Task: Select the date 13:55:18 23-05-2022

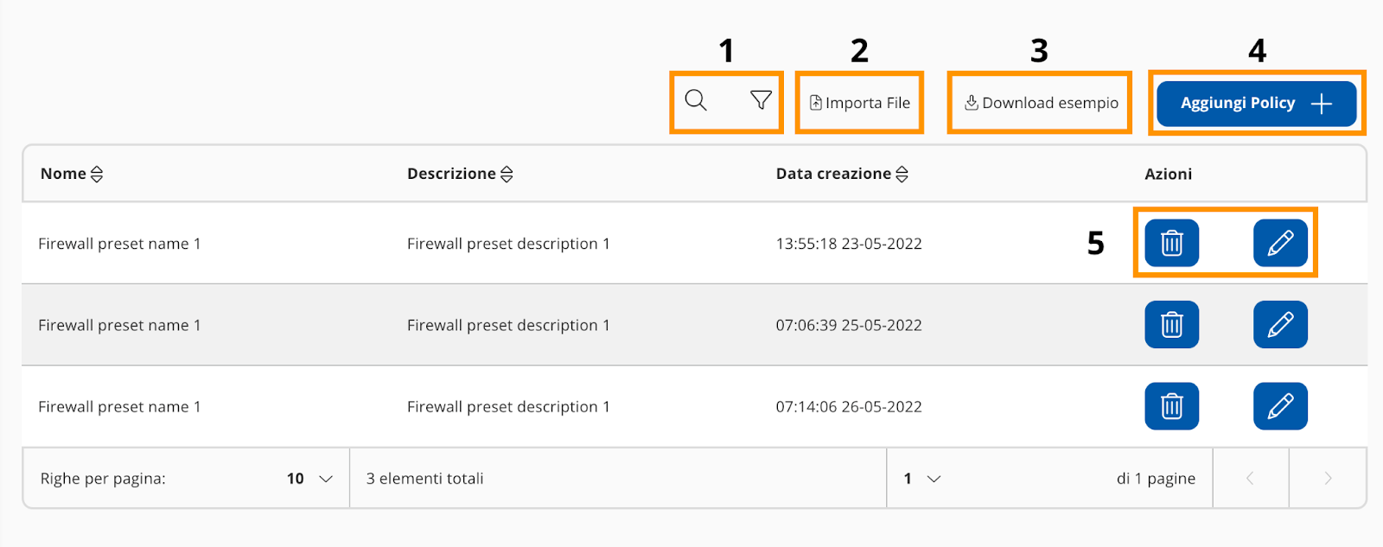Action: point(849,244)
